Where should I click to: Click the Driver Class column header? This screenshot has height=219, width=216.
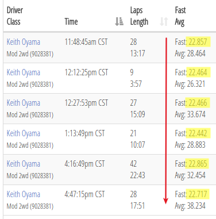[15, 16]
